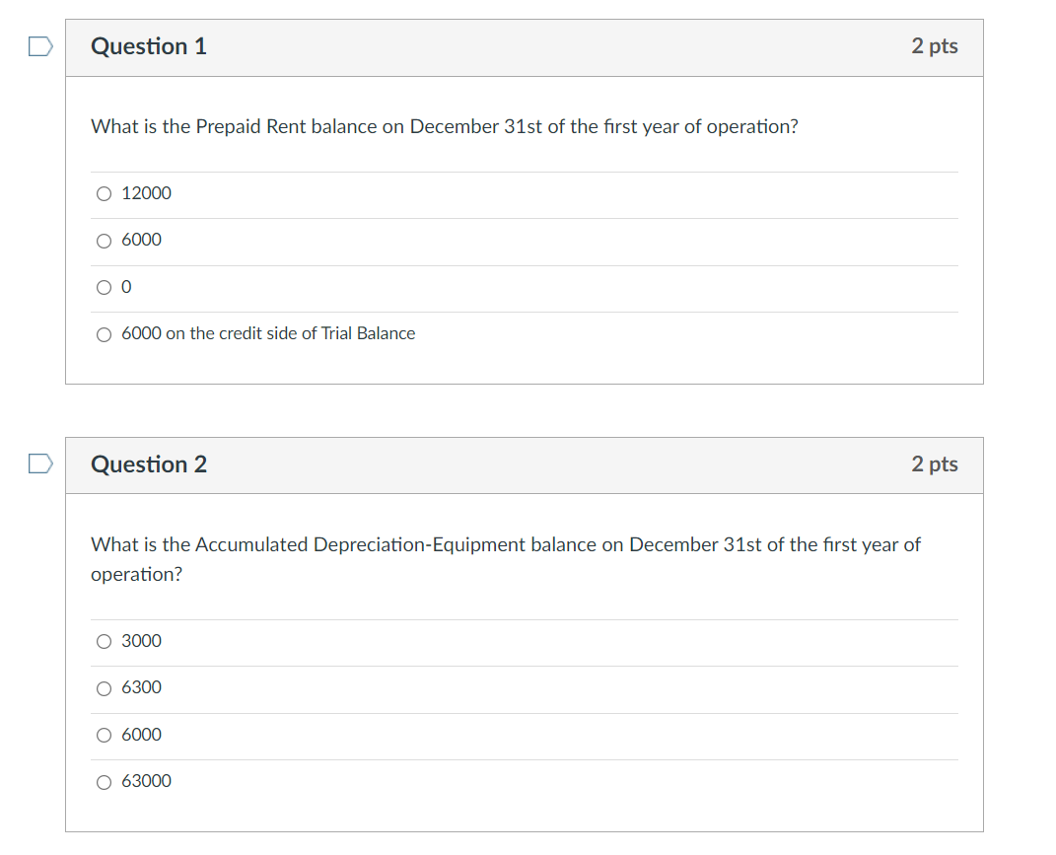Select the 6000 Prepaid Rent option
Image resolution: width=1056 pixels, height=855 pixels.
coord(105,241)
